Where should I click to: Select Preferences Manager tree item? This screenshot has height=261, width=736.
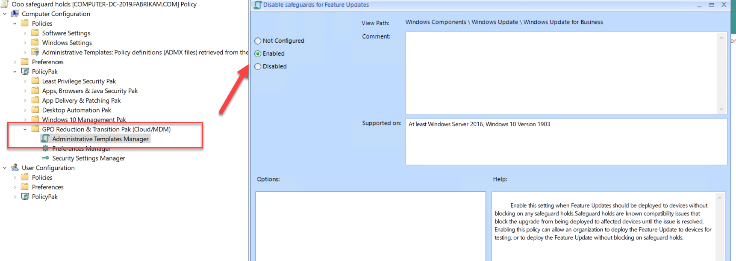pos(81,148)
